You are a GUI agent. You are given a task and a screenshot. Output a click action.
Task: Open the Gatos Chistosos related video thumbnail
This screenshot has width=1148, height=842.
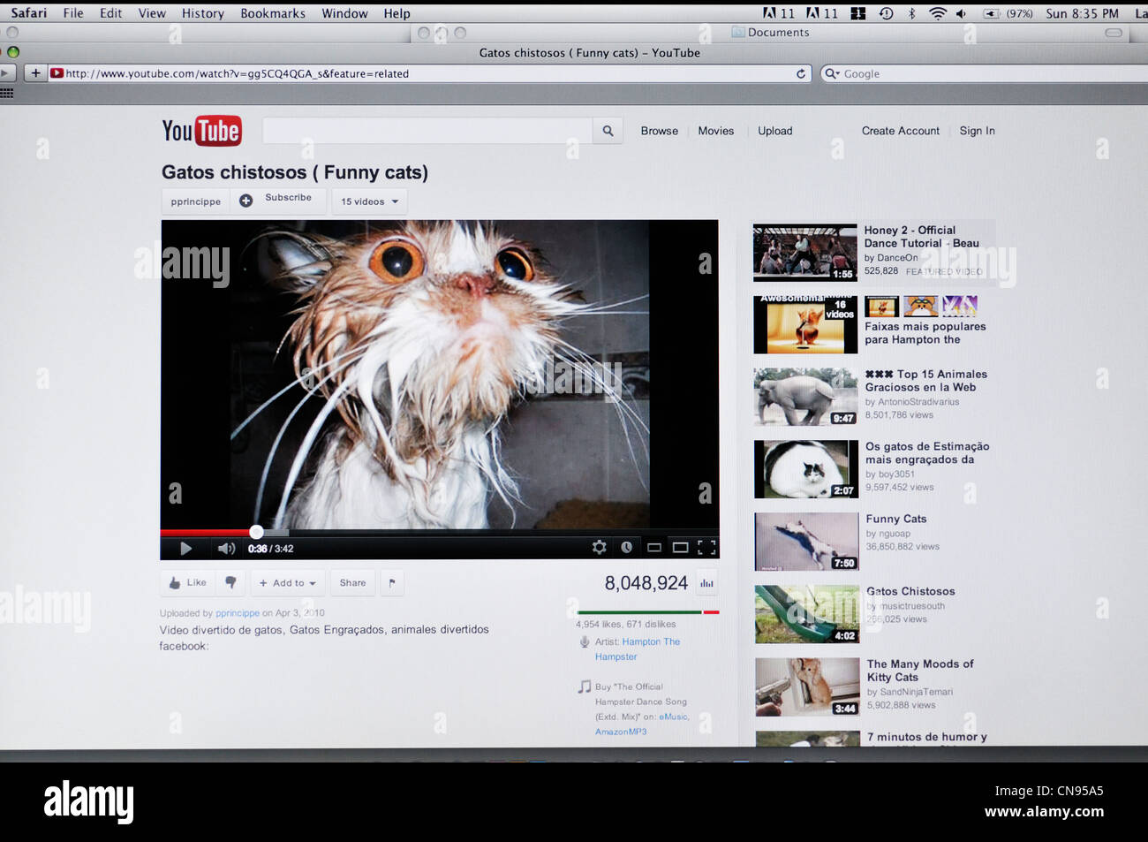point(807,614)
